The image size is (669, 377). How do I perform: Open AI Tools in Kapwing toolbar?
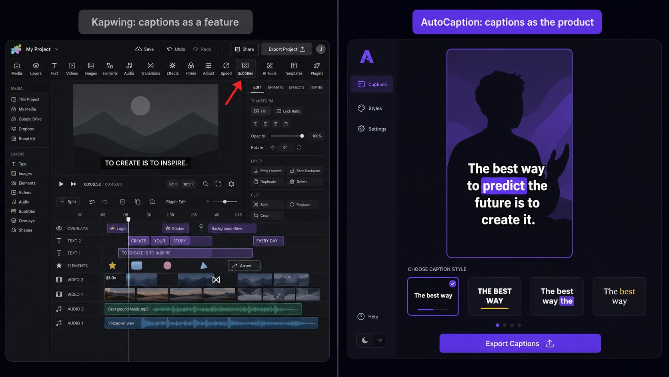point(269,69)
